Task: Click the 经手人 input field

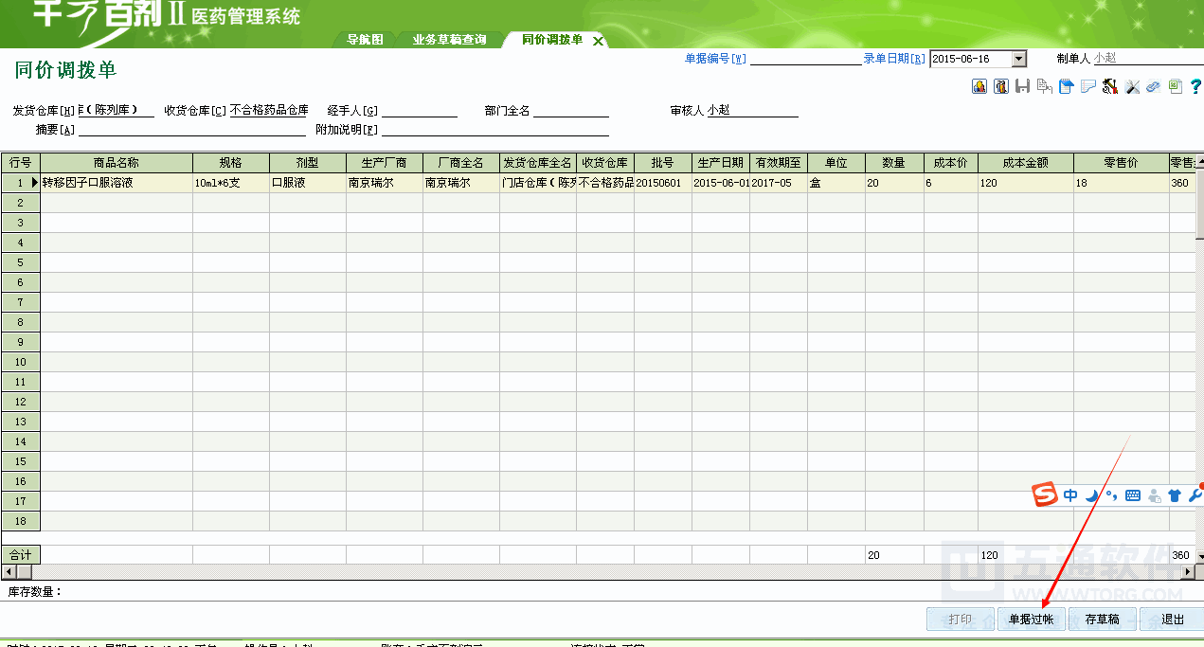Action: click(420, 111)
